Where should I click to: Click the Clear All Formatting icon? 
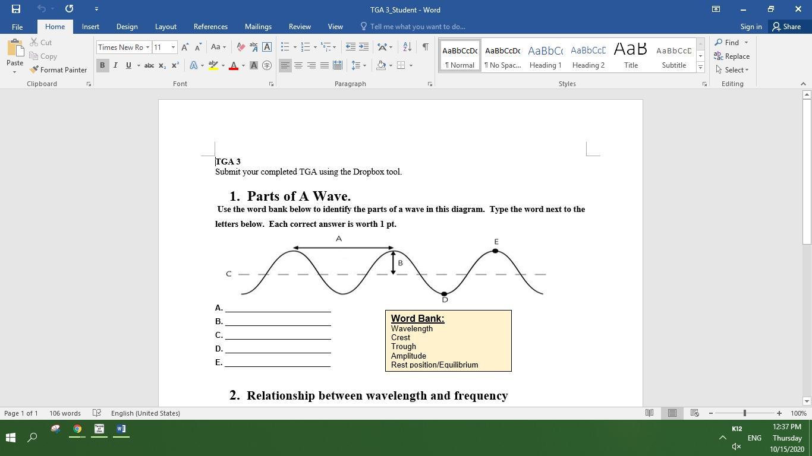click(x=241, y=47)
